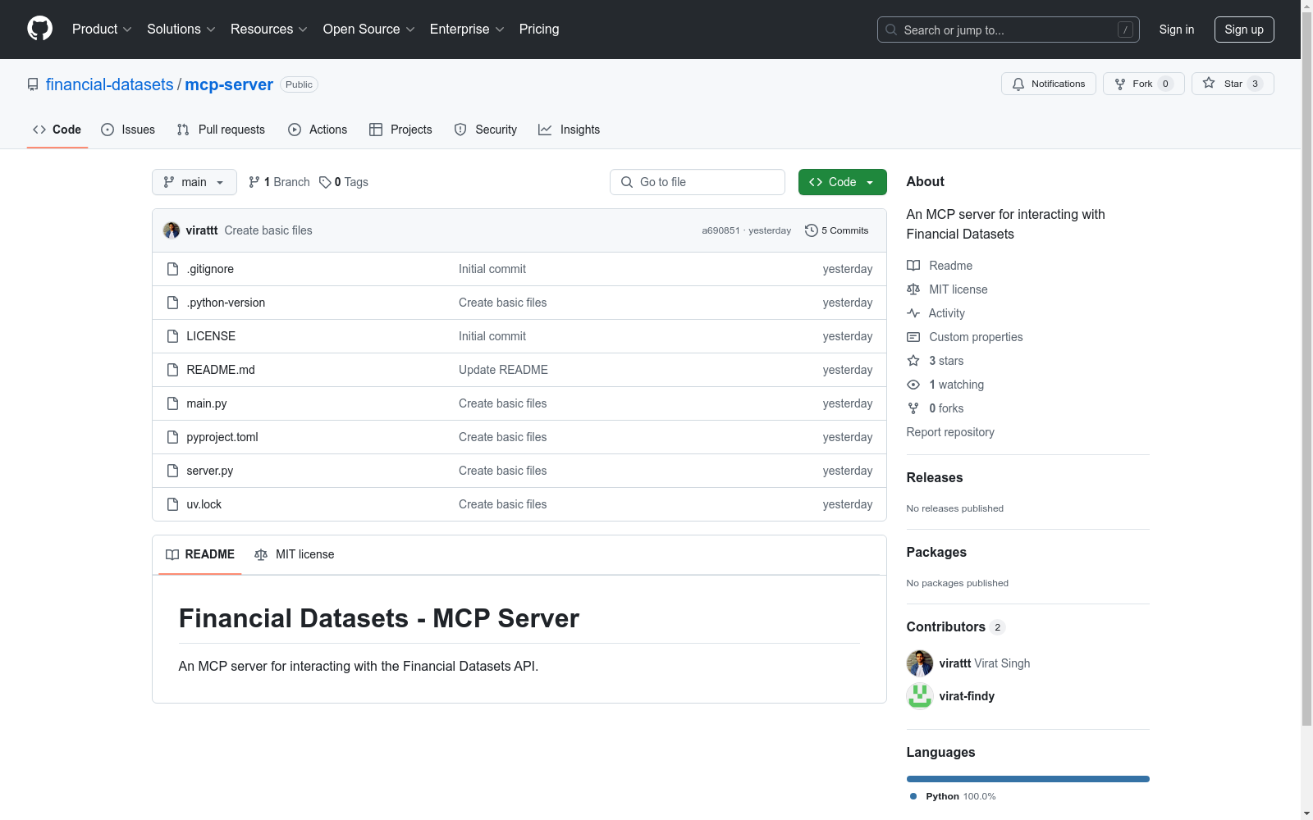Expand the Open Source menu
This screenshot has width=1313, height=820.
tap(369, 30)
